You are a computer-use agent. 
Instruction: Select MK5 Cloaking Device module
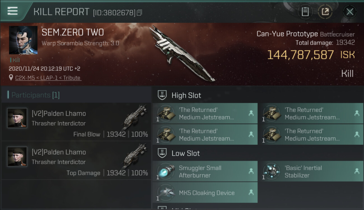click(205, 192)
